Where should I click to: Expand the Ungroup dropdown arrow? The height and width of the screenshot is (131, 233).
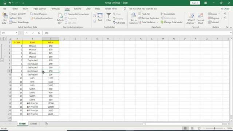pos(221,18)
